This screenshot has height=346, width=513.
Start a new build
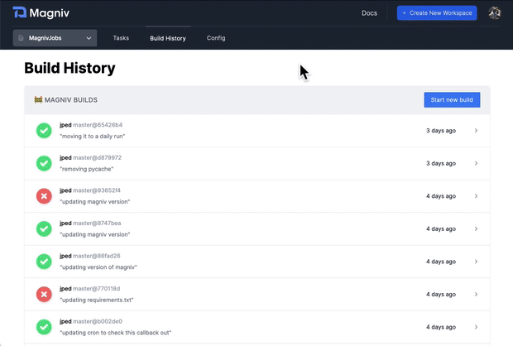[452, 100]
